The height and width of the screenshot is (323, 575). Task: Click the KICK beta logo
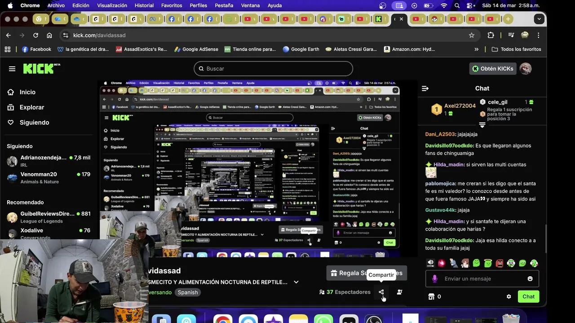(x=41, y=68)
